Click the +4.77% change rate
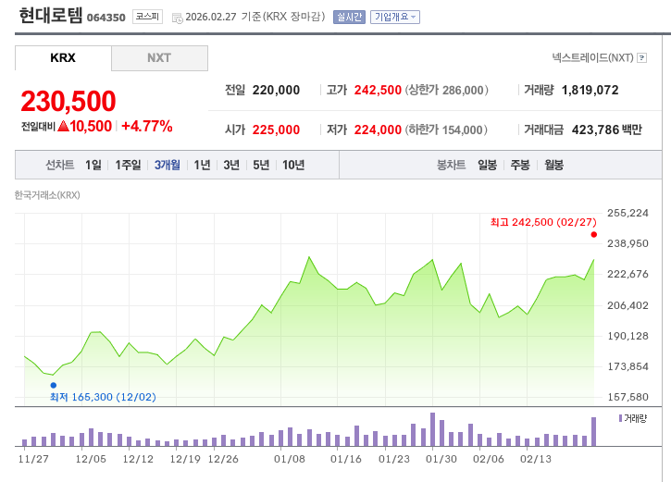671x482 pixels. 147,126
